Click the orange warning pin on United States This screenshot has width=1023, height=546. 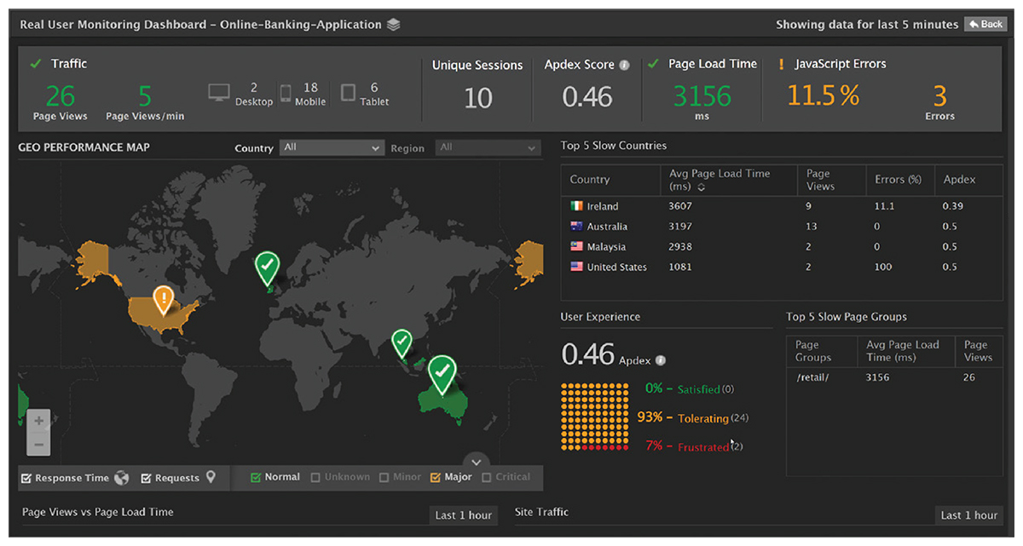pos(163,298)
